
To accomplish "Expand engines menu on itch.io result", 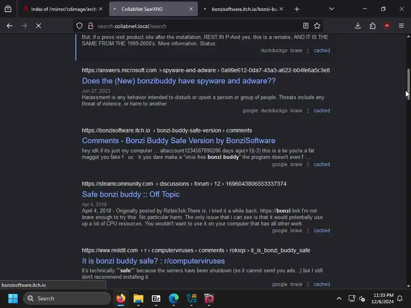I will pos(308,164).
